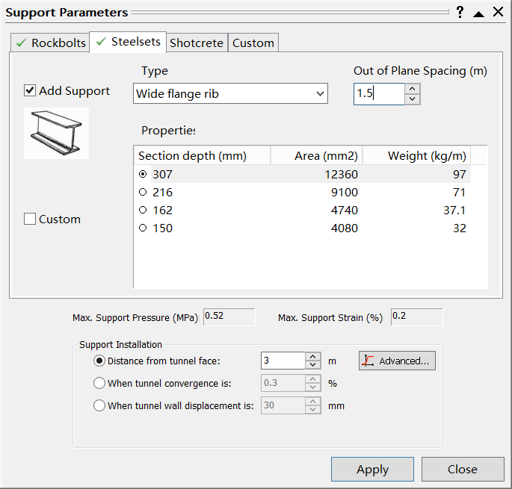Uncheck the Add Support checkbox

[30, 91]
